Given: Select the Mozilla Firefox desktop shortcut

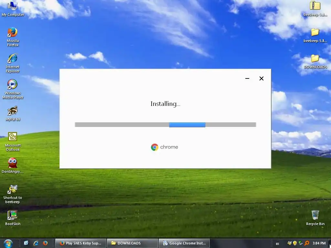Looking at the screenshot, I should 13,37.
